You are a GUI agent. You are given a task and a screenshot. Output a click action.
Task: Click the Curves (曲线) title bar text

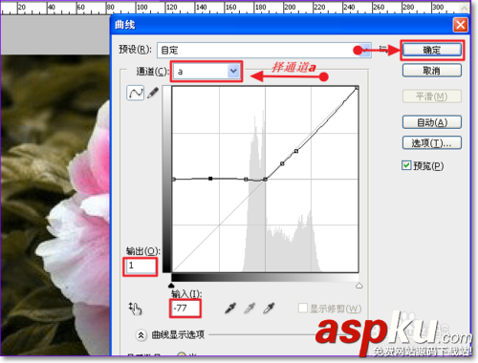[125, 25]
